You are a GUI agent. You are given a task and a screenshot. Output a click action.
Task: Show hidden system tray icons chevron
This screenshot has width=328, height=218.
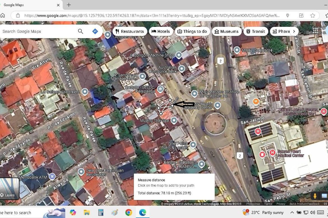click(292, 213)
